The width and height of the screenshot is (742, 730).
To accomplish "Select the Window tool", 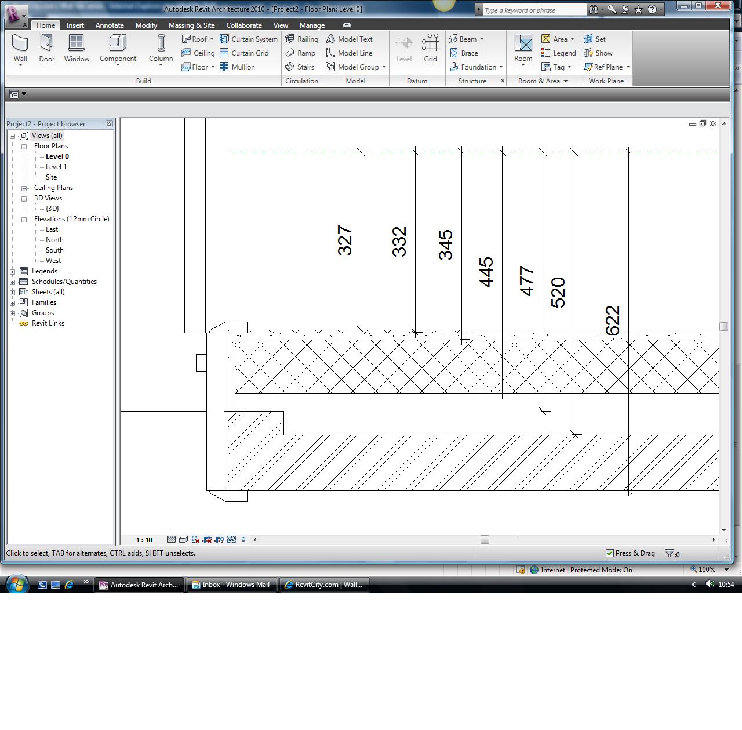I will tap(77, 49).
